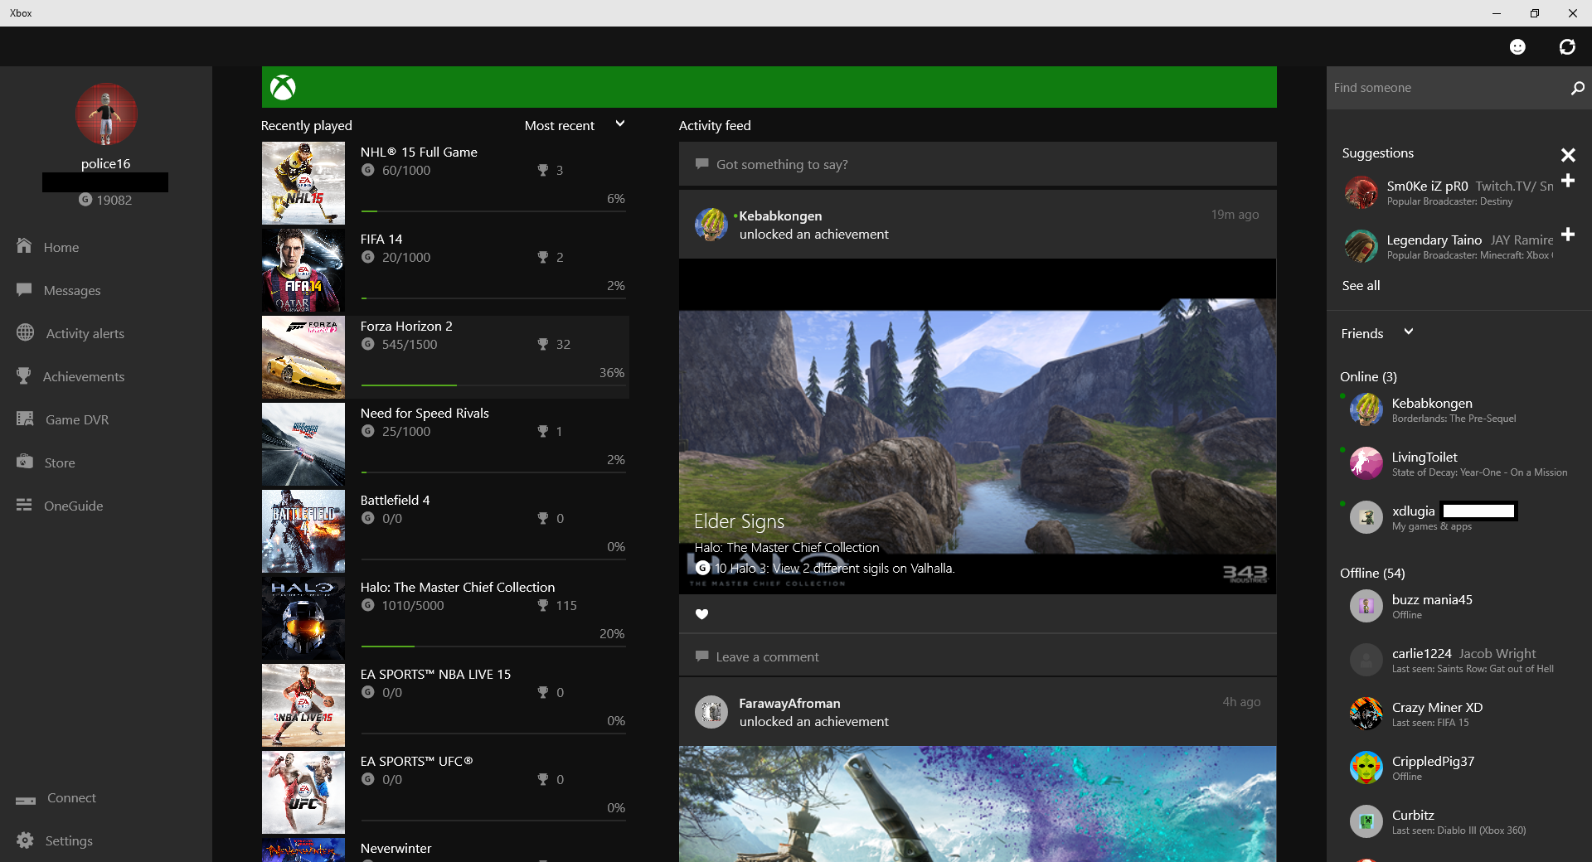The image size is (1592, 862).
Task: Click Got something to say? box
Action: pos(978,164)
